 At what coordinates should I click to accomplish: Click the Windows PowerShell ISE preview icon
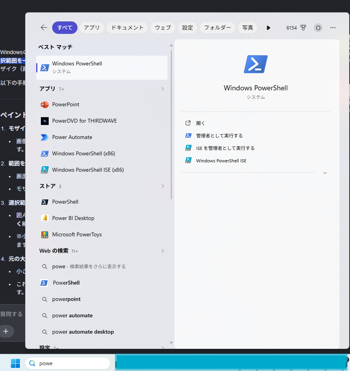(188, 160)
